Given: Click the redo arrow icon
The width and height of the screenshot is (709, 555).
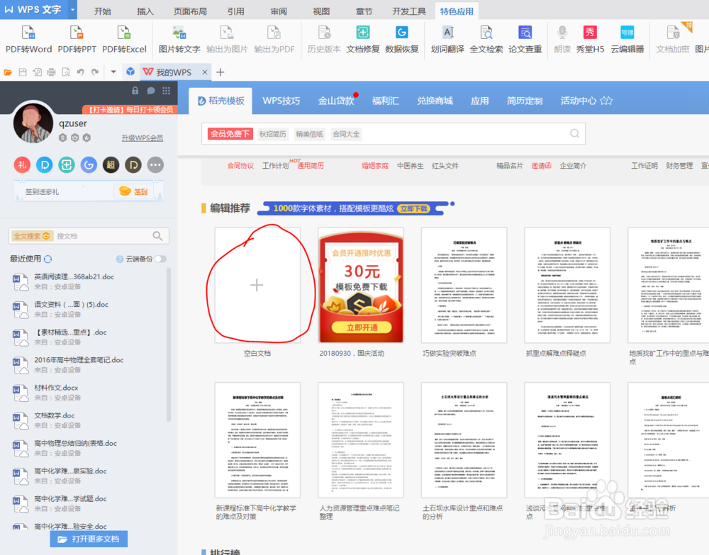Looking at the screenshot, I should coord(95,72).
